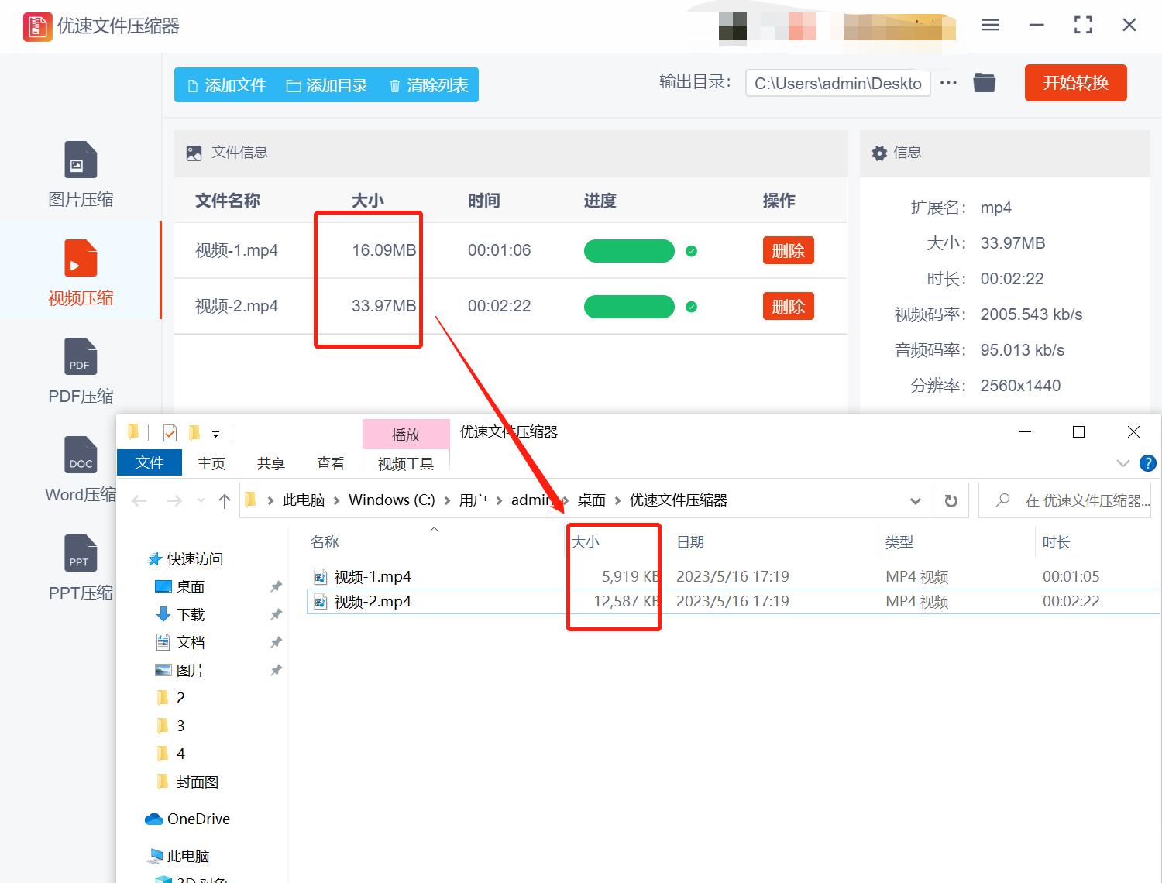Switch to the 共享 ribbon tab
This screenshot has height=883, width=1162.
click(x=270, y=463)
